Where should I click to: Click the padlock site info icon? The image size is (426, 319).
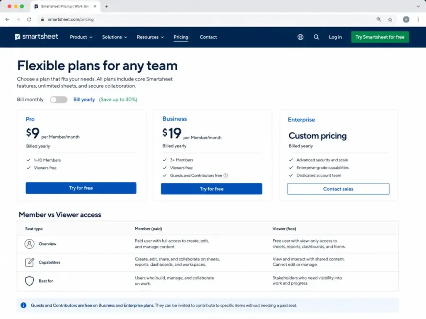coord(42,20)
